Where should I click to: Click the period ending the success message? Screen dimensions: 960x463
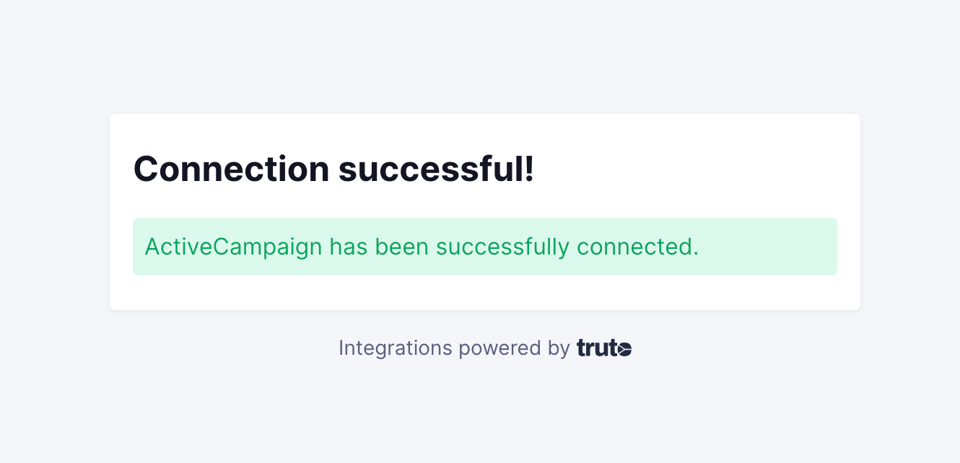(x=696, y=255)
